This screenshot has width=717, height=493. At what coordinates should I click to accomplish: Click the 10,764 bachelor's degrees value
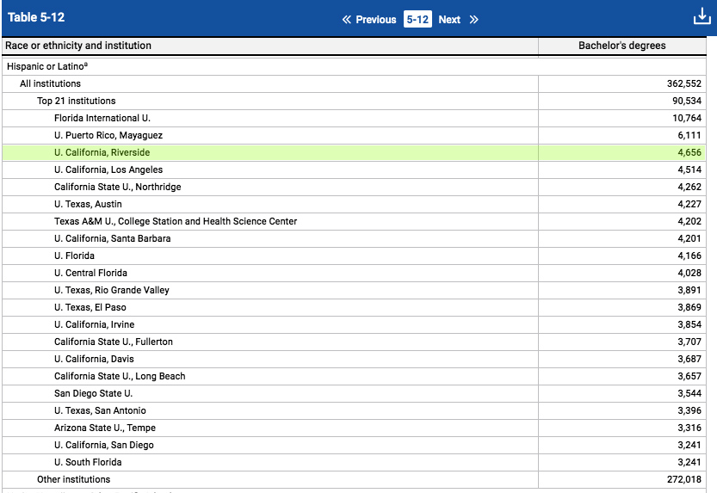[x=686, y=119]
